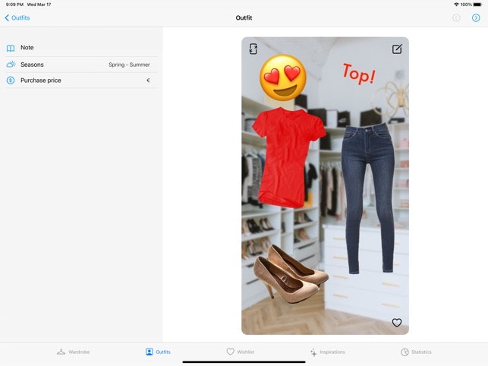Toggle the favorite heart on outfit
The image size is (488, 366).
coord(396,323)
